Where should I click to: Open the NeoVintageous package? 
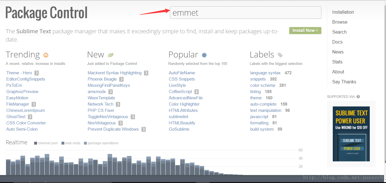tap(102, 123)
